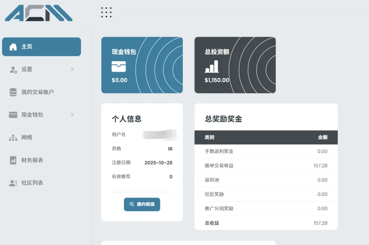Click the 邀约链接 button
The height and width of the screenshot is (245, 369).
(142, 204)
